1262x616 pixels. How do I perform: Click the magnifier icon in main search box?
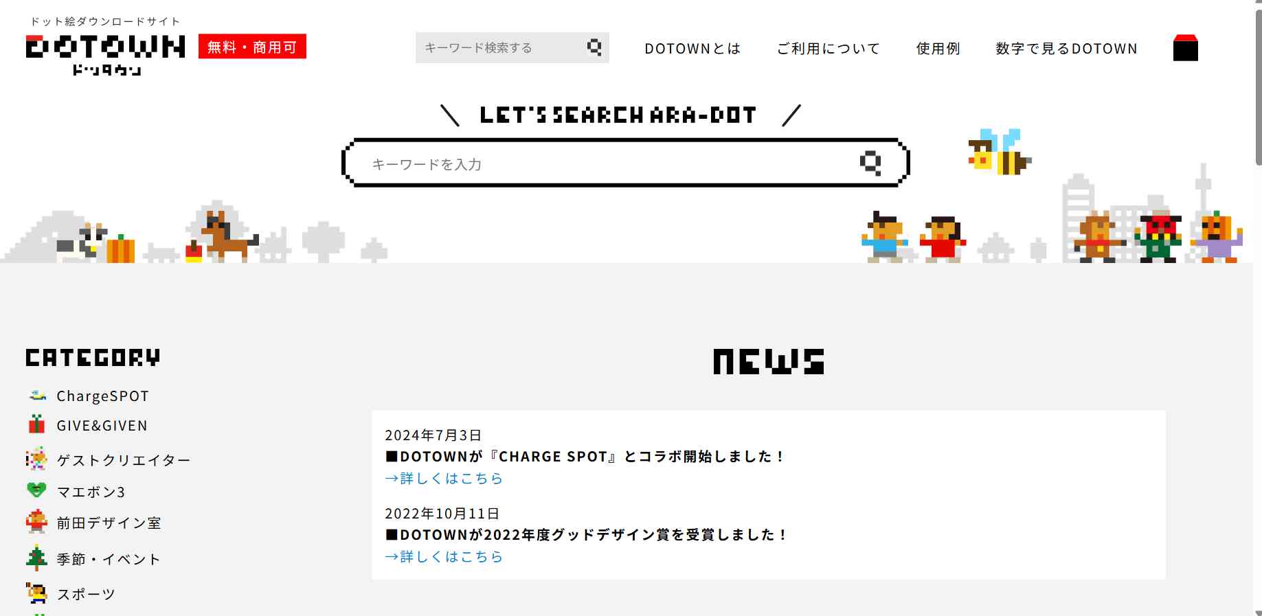(870, 163)
